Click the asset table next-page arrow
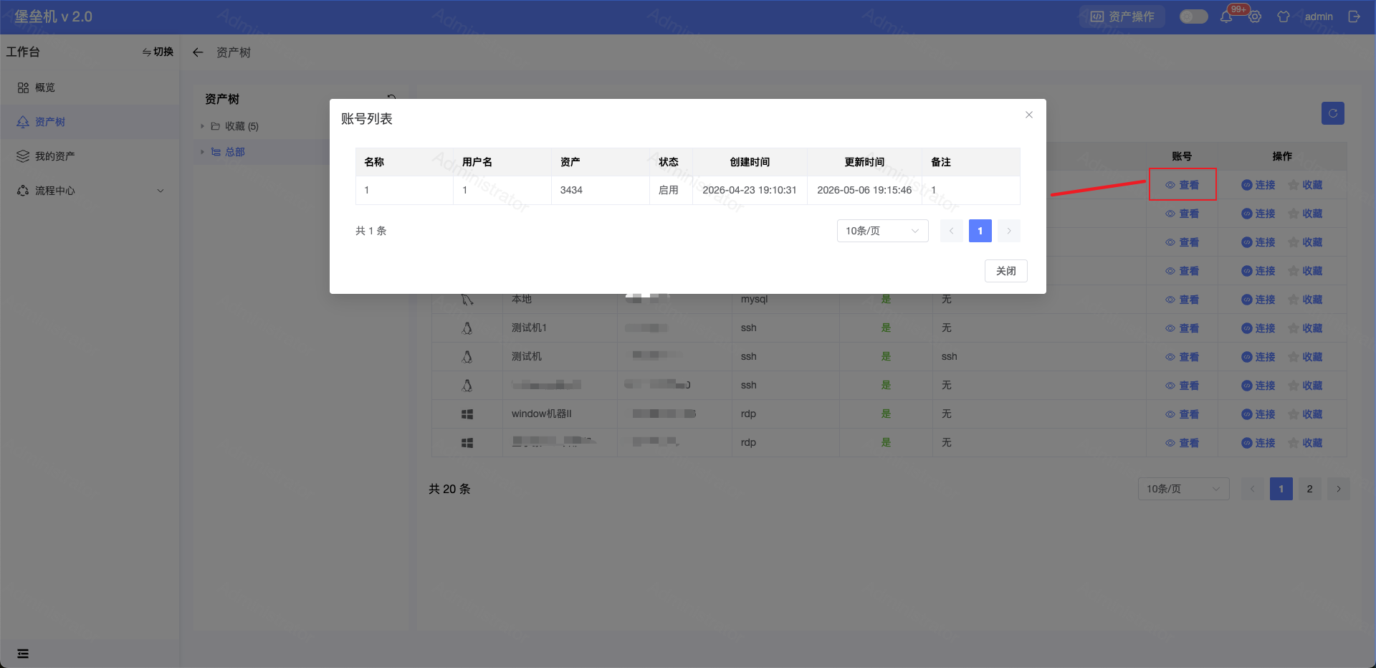 (x=1339, y=489)
